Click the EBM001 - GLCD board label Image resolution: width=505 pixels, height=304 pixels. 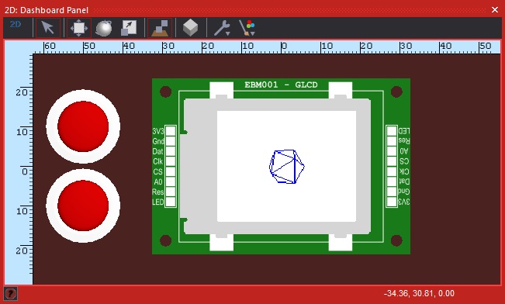(281, 85)
